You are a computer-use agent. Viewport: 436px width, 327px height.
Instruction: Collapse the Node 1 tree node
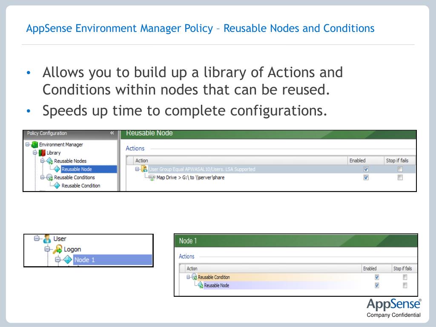57,260
